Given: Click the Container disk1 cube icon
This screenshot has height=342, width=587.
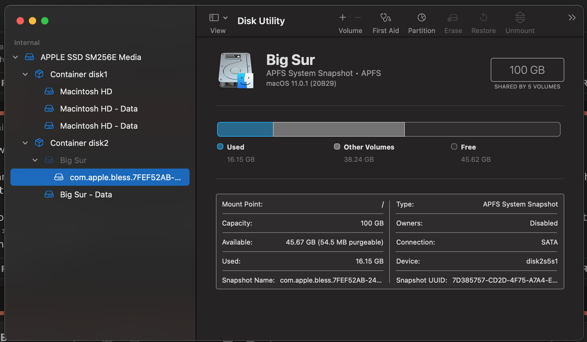Looking at the screenshot, I should [39, 74].
